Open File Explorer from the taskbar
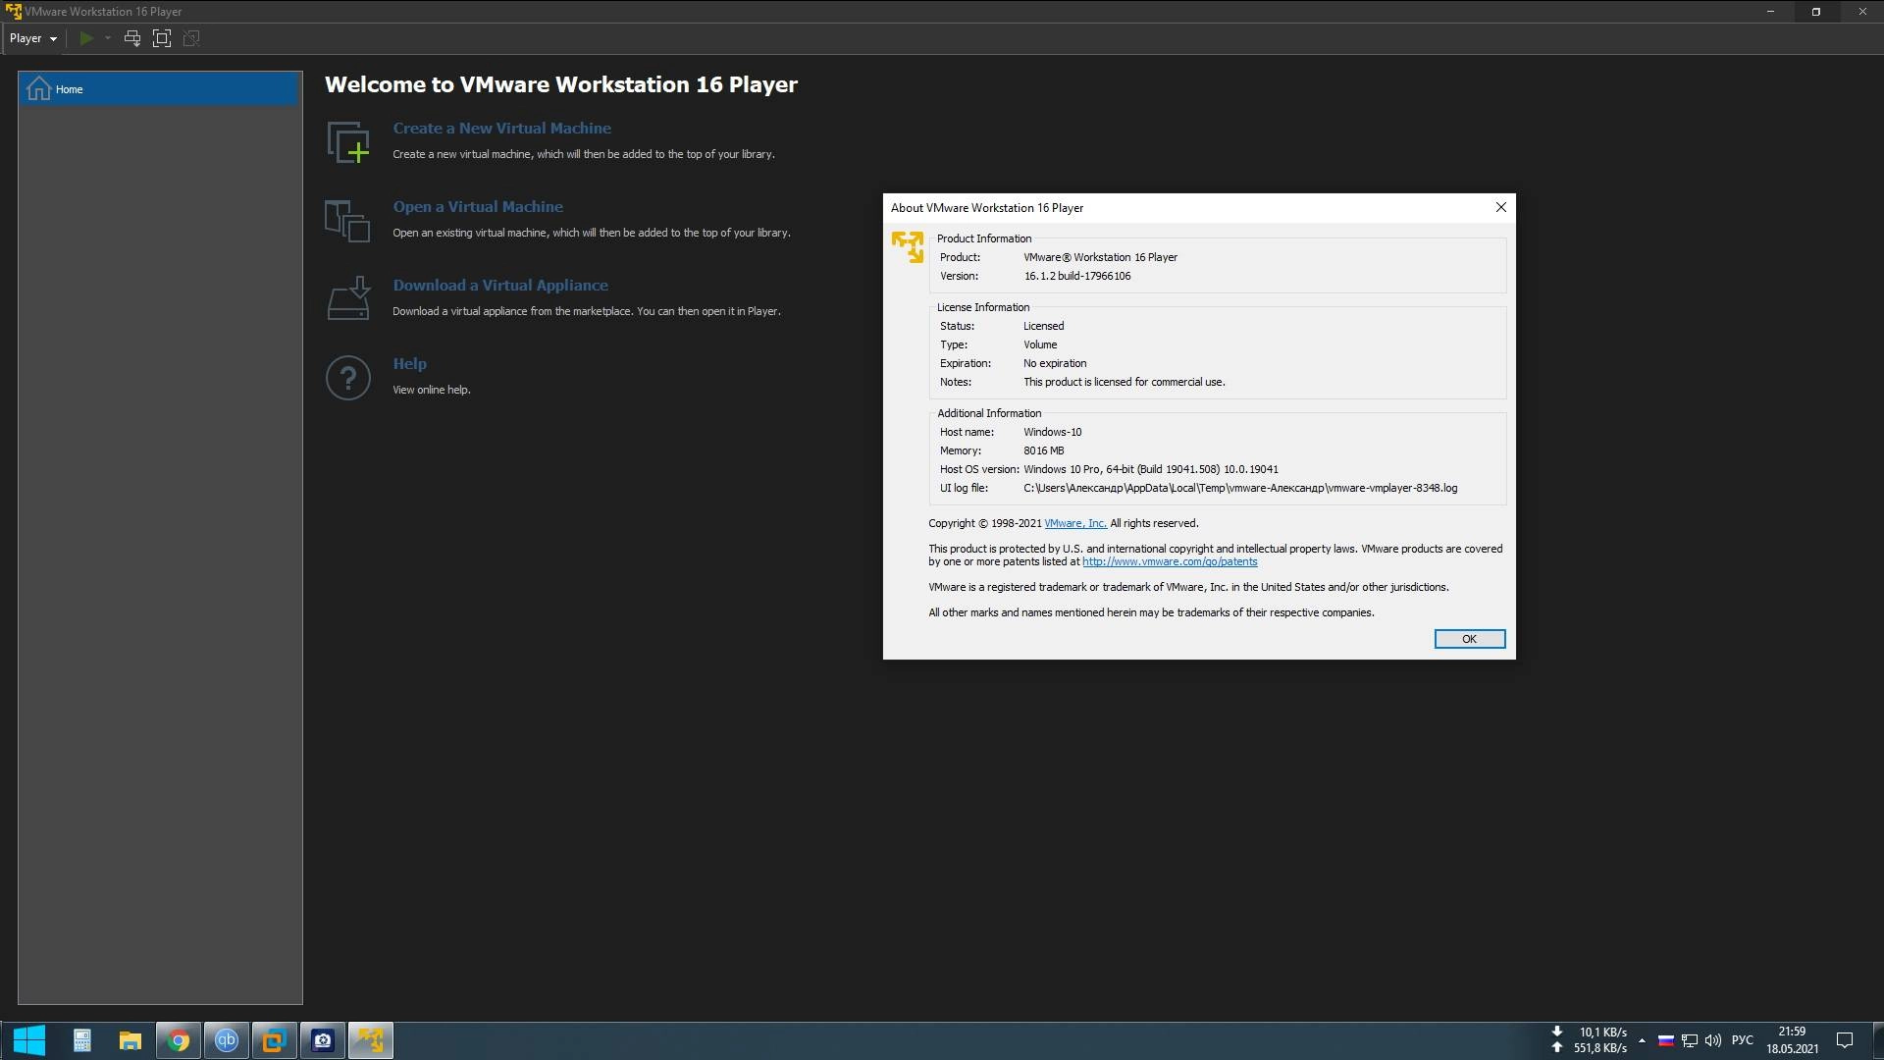 point(131,1040)
